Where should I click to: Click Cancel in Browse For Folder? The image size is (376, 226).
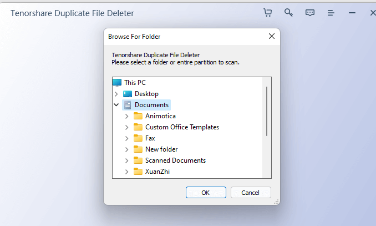(x=251, y=193)
